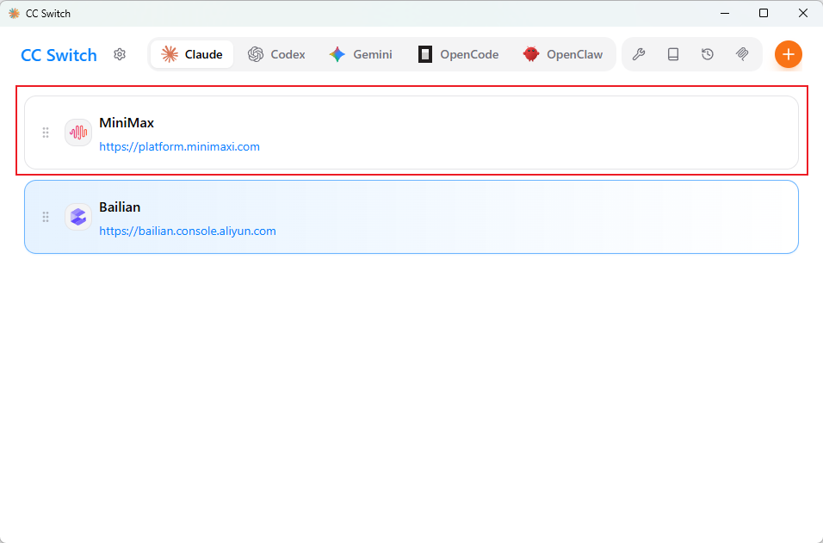Click the wrench tool icon

[638, 54]
